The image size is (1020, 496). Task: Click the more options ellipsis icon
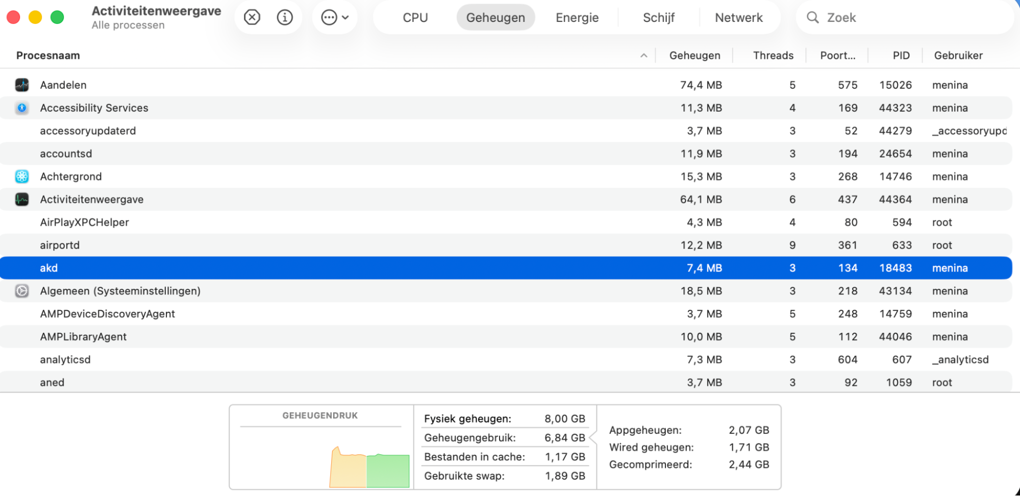[x=329, y=17]
